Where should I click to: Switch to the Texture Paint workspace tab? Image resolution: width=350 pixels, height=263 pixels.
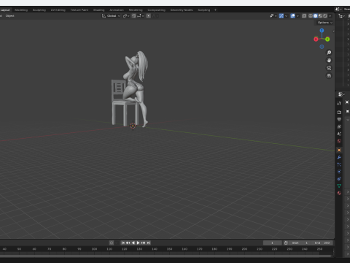[x=79, y=10]
